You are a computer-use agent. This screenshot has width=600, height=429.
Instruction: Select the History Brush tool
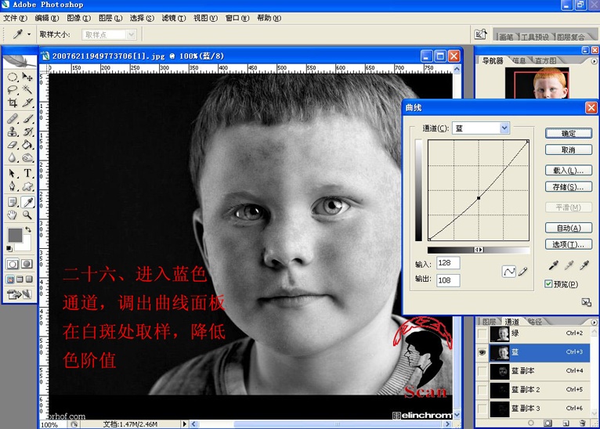(x=27, y=132)
